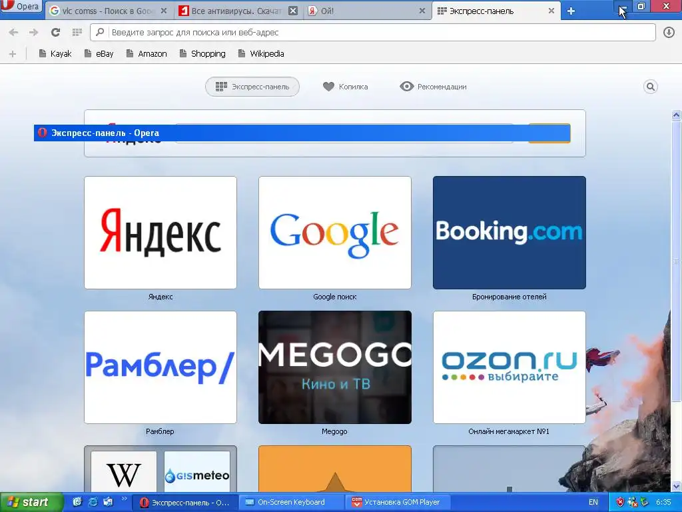Open the ozon.ru speed dial tile
Viewport: 682px width, 512px height.
[510, 367]
